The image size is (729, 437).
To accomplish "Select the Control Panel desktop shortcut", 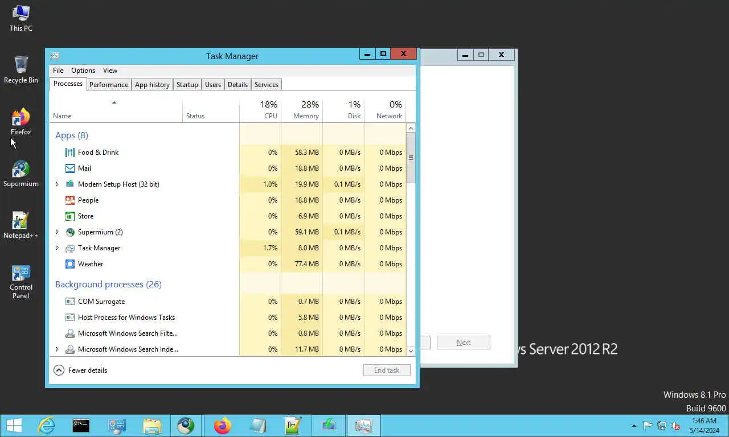I will [21, 282].
